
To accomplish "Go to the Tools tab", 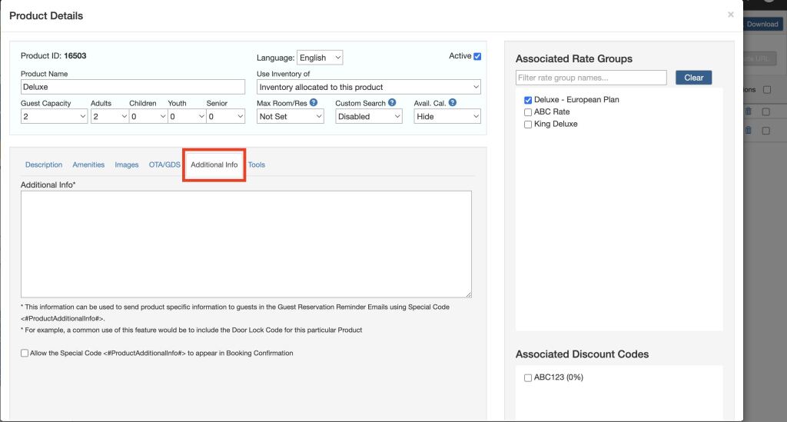I will pyautogui.click(x=257, y=164).
